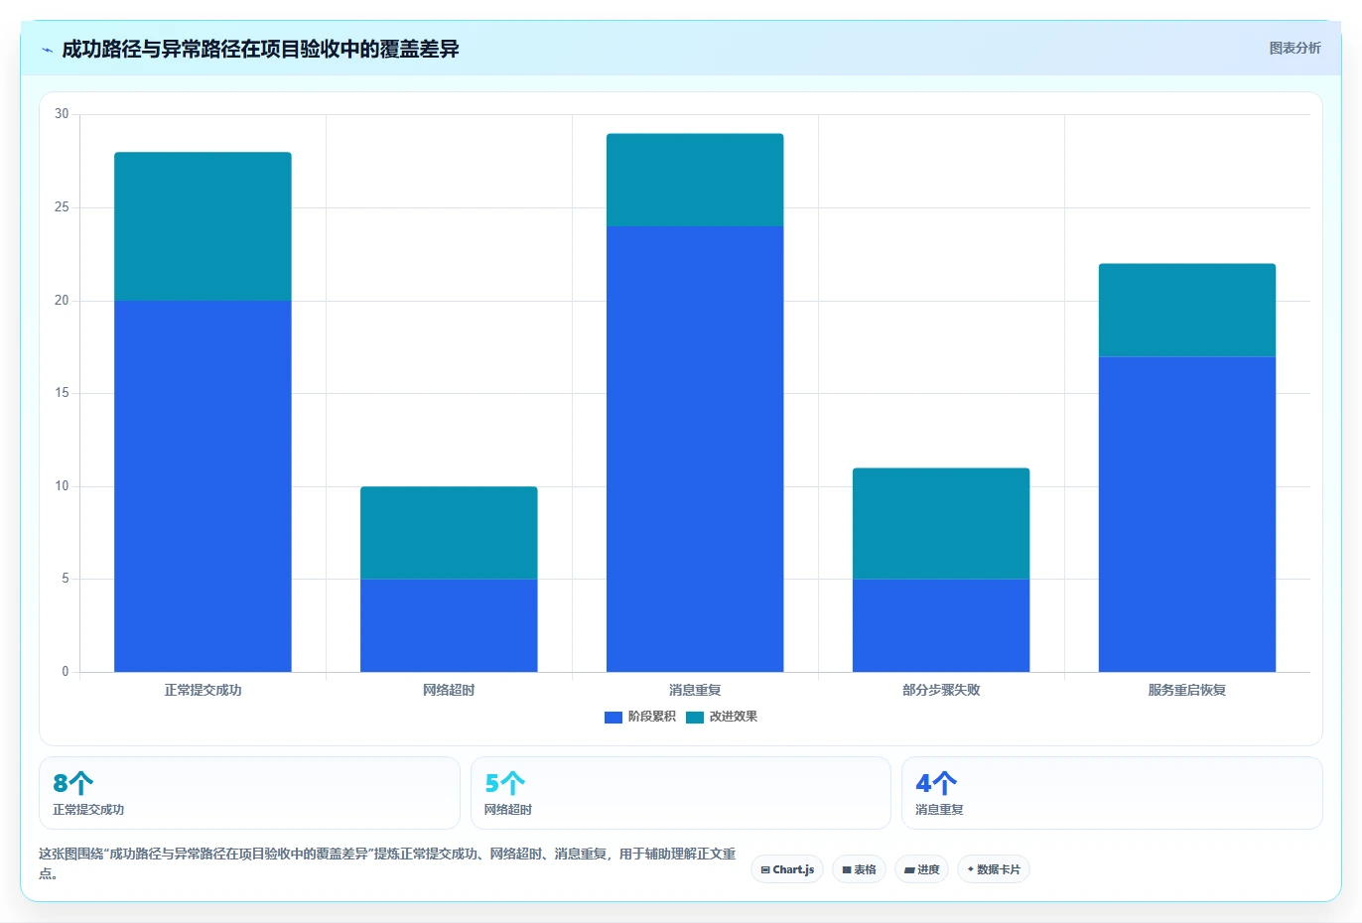Toggle the 改进效果 legend swatch
Image resolution: width=1362 pixels, height=923 pixels.
695,717
